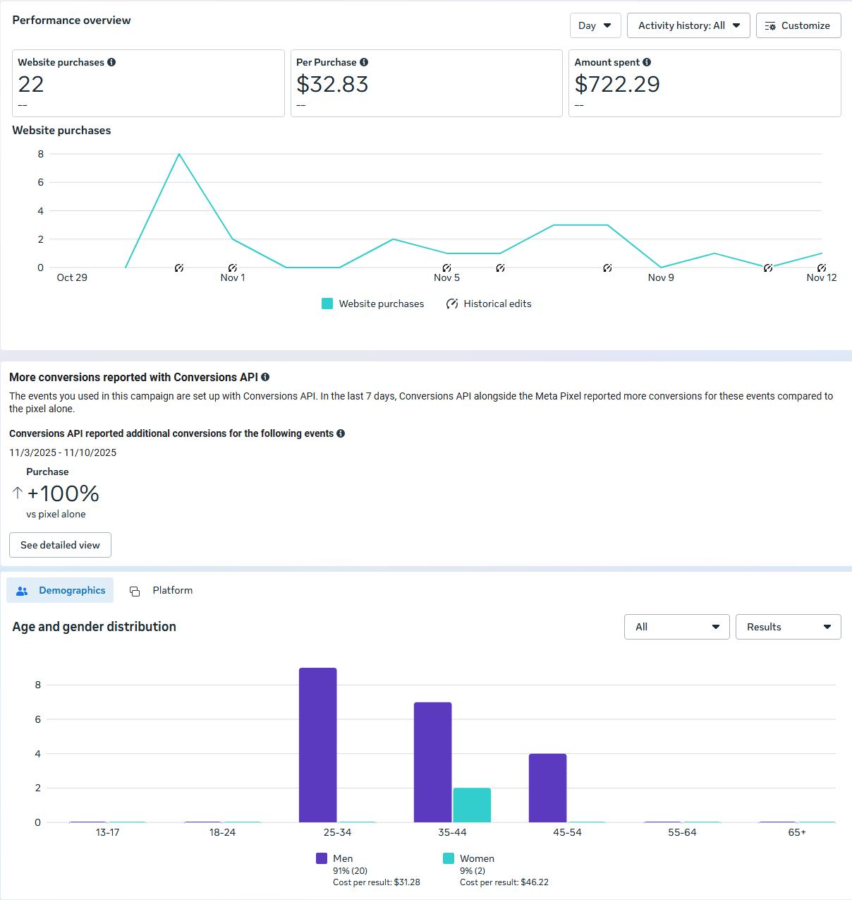Click the Historical edits legend label
The height and width of the screenshot is (900, 852).
497,304
